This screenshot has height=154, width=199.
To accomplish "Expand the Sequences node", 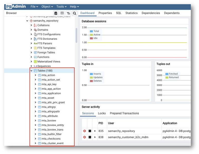I will (31, 66).
